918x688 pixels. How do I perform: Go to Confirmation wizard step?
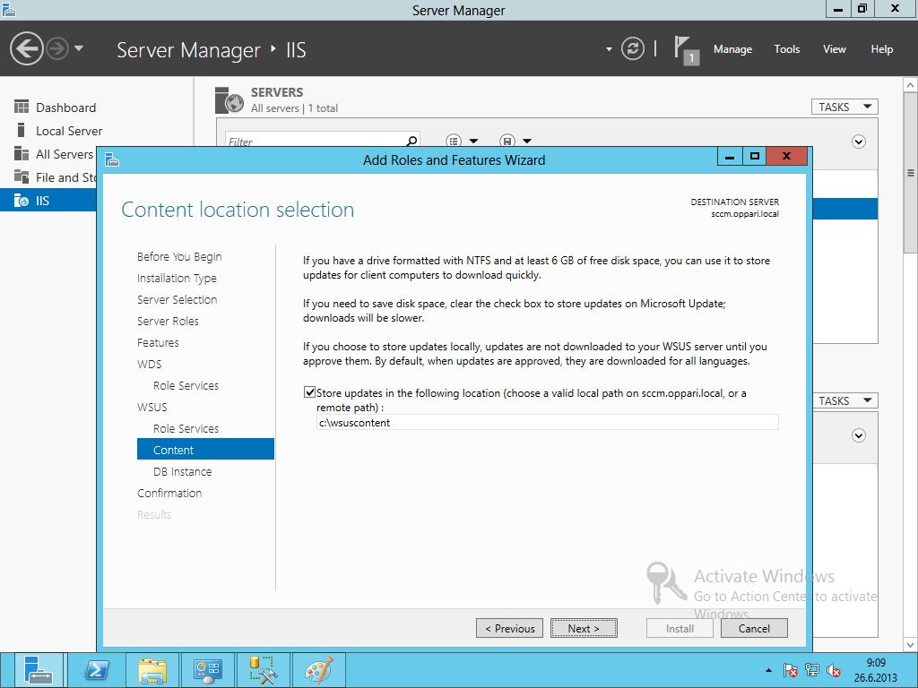point(169,494)
